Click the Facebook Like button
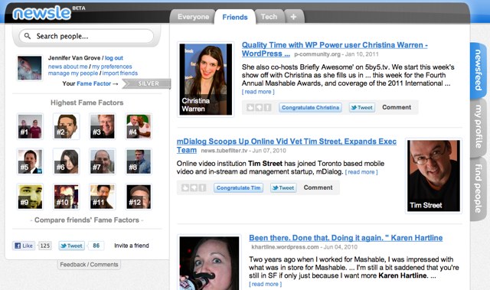490x290 pixels. pos(24,246)
